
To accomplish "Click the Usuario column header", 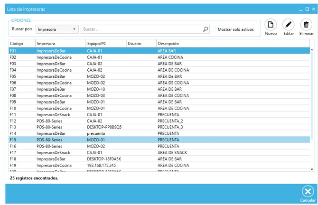I will [141, 43].
